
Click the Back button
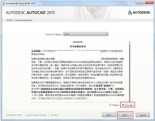(x=109, y=115)
